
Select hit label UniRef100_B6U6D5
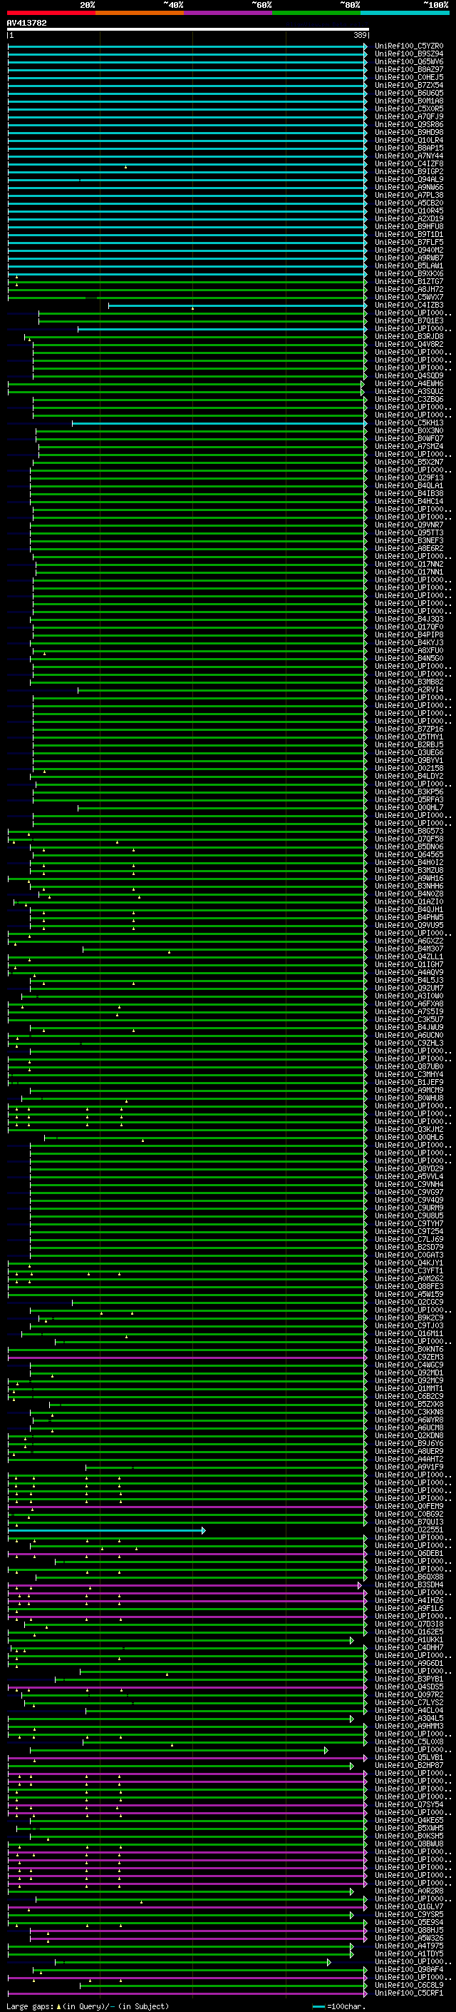pyautogui.click(x=409, y=93)
